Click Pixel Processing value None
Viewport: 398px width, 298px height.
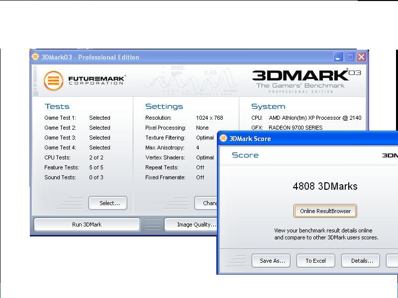coord(202,128)
